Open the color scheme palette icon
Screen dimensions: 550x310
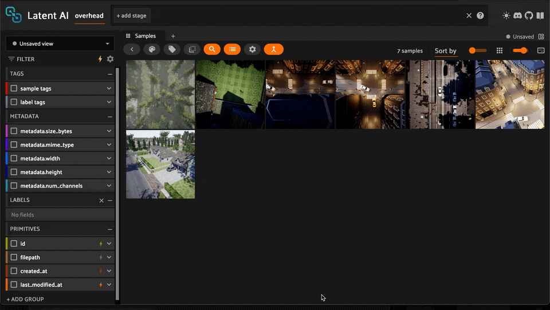point(152,49)
